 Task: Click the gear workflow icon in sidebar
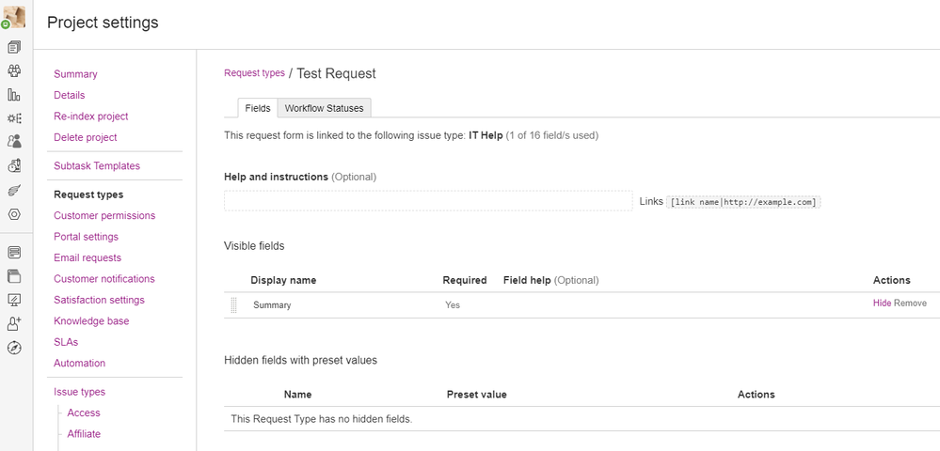coord(14,118)
